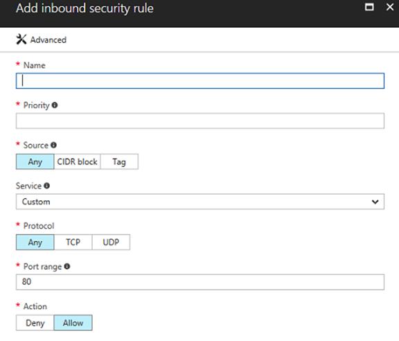Select UDP protocol option
Viewport: 399px width, 341px height.
click(111, 242)
